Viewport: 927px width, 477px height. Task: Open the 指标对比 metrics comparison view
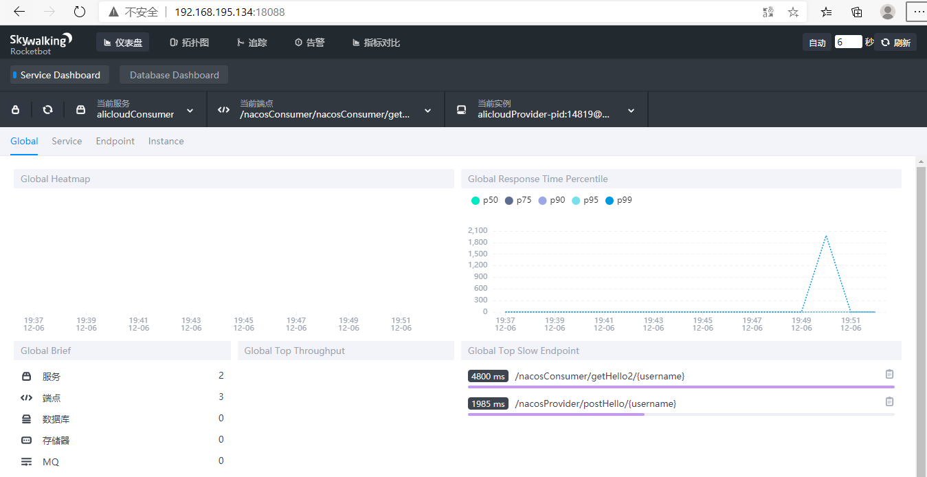[x=376, y=42]
